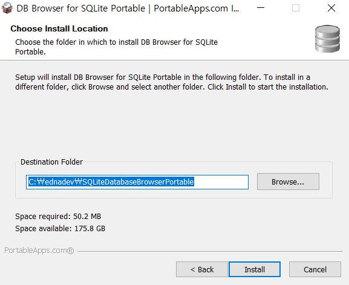The width and height of the screenshot is (349, 285).
Task: Click the Space available: 175.8 GB text
Action: (60, 229)
